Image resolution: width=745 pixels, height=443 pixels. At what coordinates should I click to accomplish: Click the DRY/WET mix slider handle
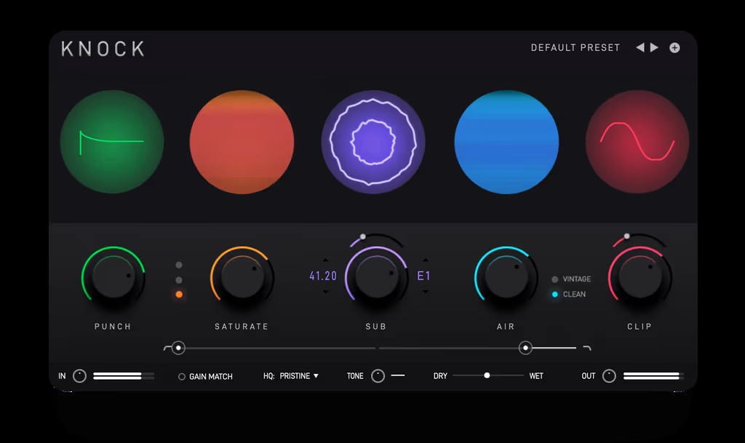click(x=487, y=375)
